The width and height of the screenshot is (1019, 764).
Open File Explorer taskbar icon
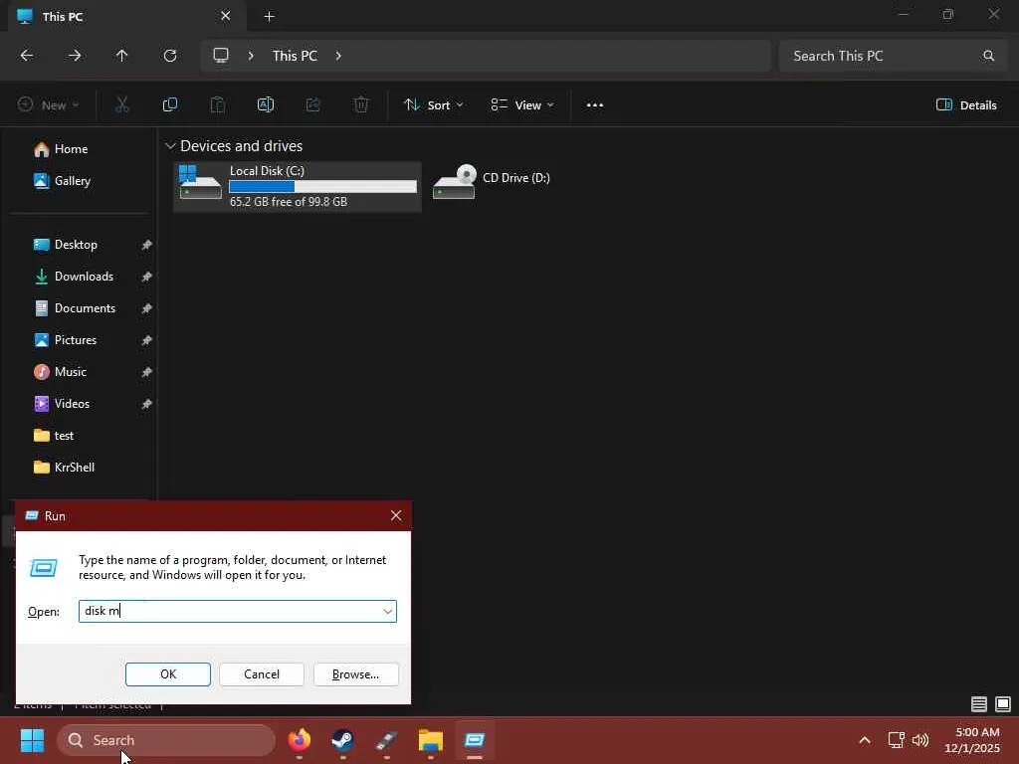pyautogui.click(x=430, y=740)
